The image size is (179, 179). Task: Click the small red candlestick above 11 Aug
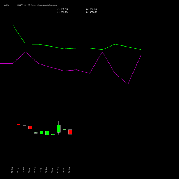[19, 125]
